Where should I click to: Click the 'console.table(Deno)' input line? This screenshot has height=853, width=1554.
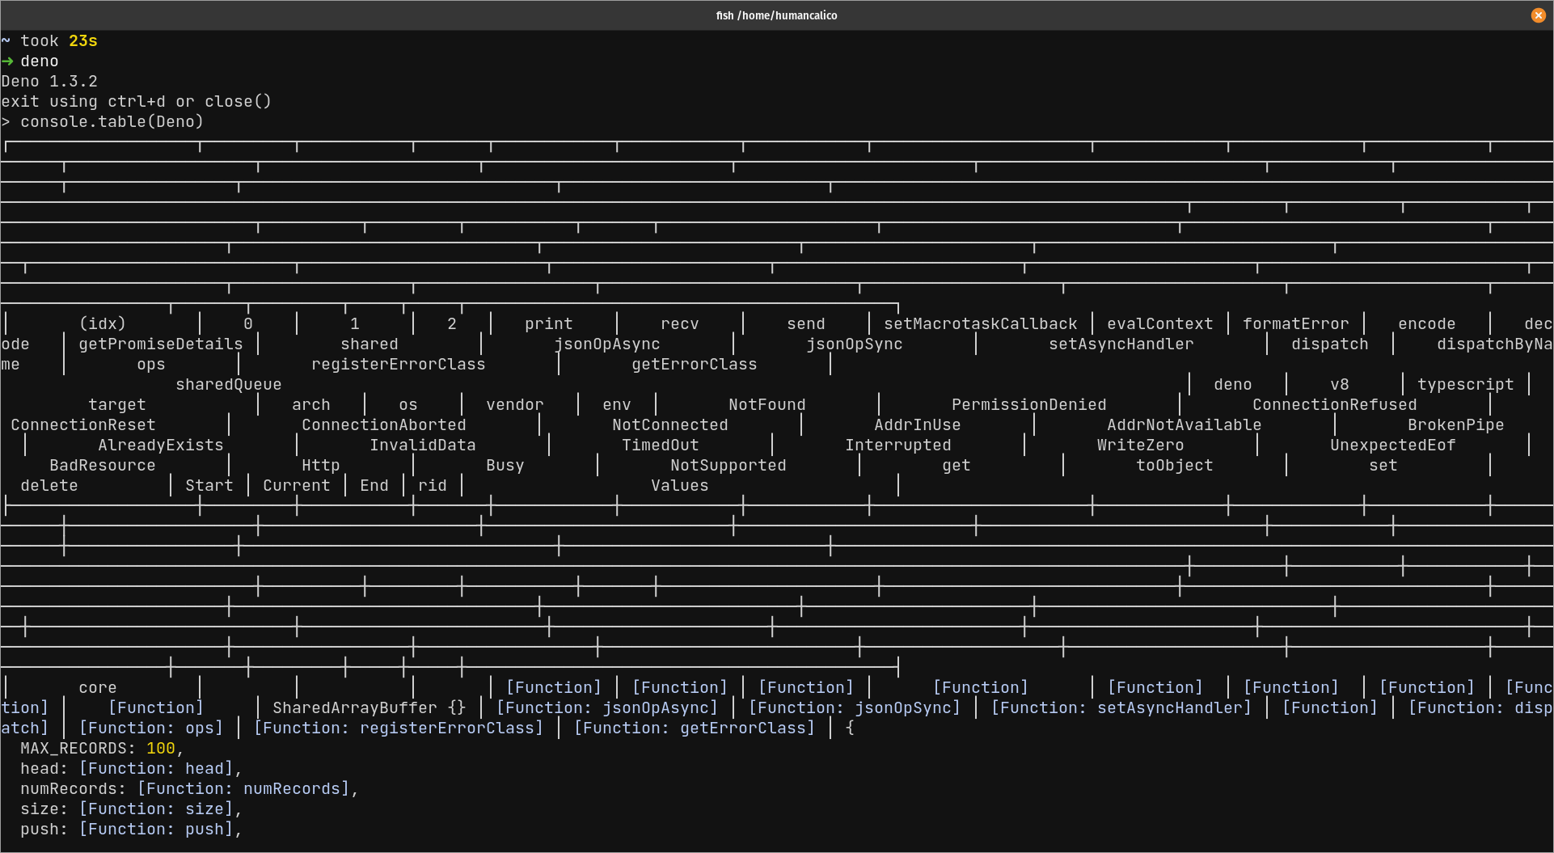111,121
